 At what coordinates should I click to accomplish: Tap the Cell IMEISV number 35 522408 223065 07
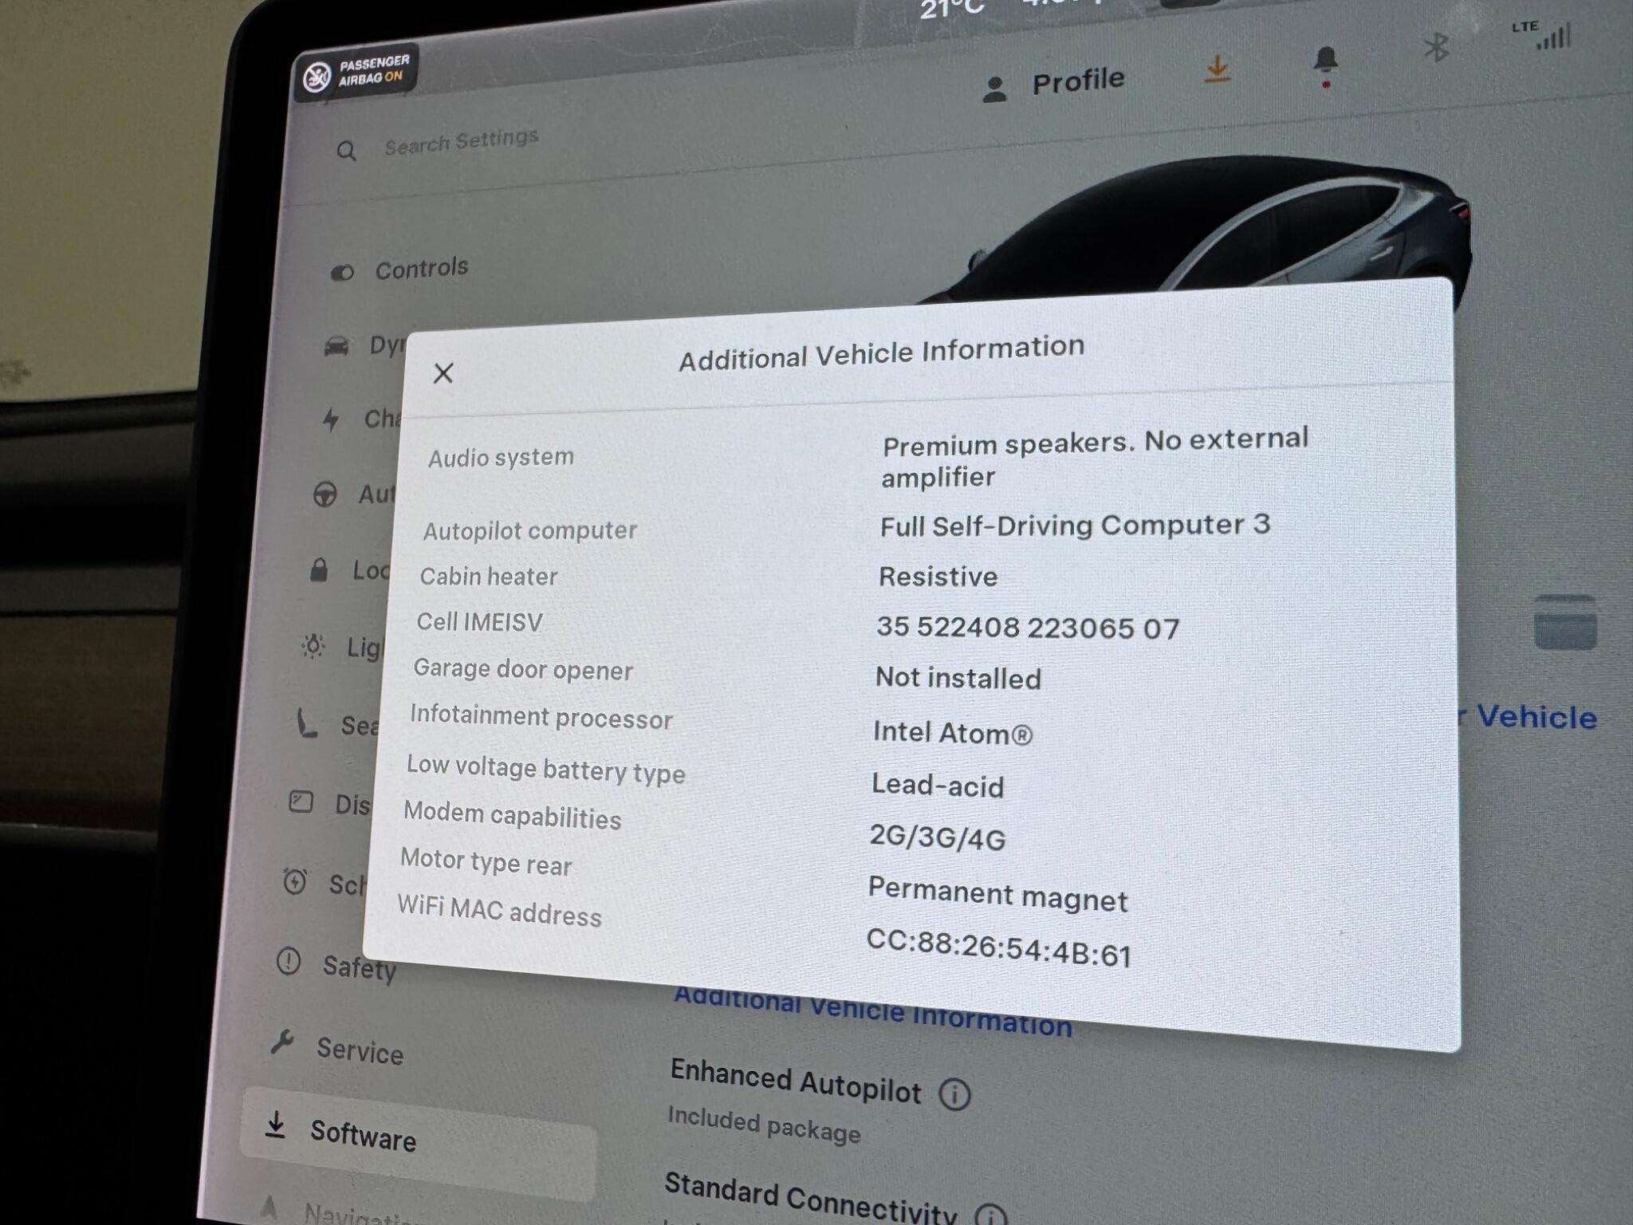(x=1027, y=628)
